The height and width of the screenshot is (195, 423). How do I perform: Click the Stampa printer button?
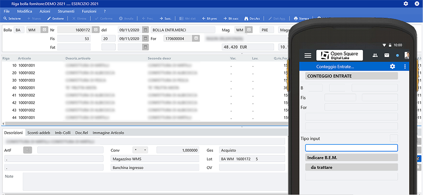[301, 19]
